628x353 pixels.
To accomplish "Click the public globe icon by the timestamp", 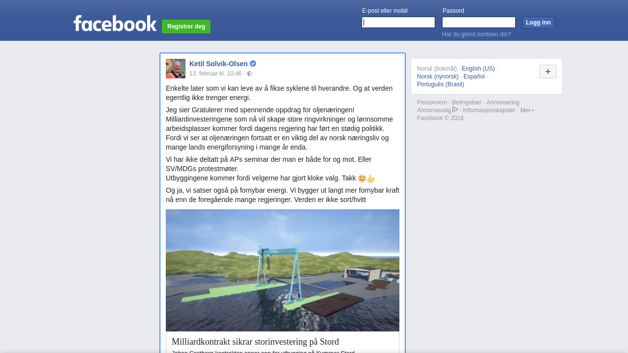I will (250, 74).
